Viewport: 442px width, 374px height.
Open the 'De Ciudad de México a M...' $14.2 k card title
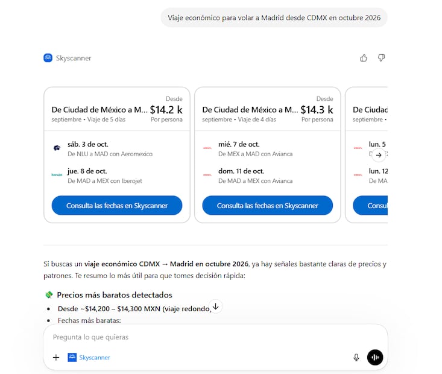pos(99,110)
